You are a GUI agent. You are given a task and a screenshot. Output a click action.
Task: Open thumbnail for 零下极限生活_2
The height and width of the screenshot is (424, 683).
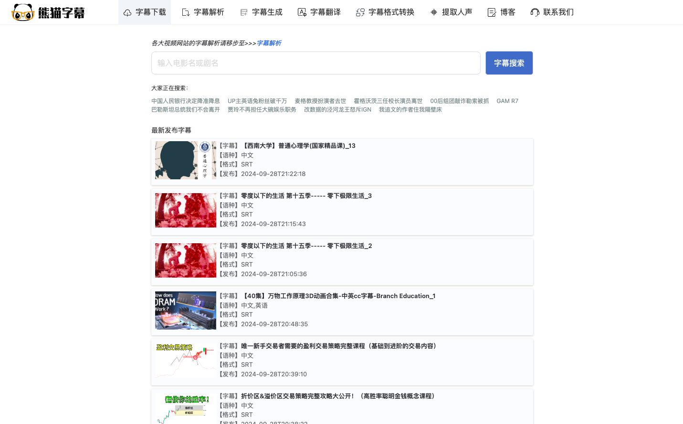click(186, 260)
